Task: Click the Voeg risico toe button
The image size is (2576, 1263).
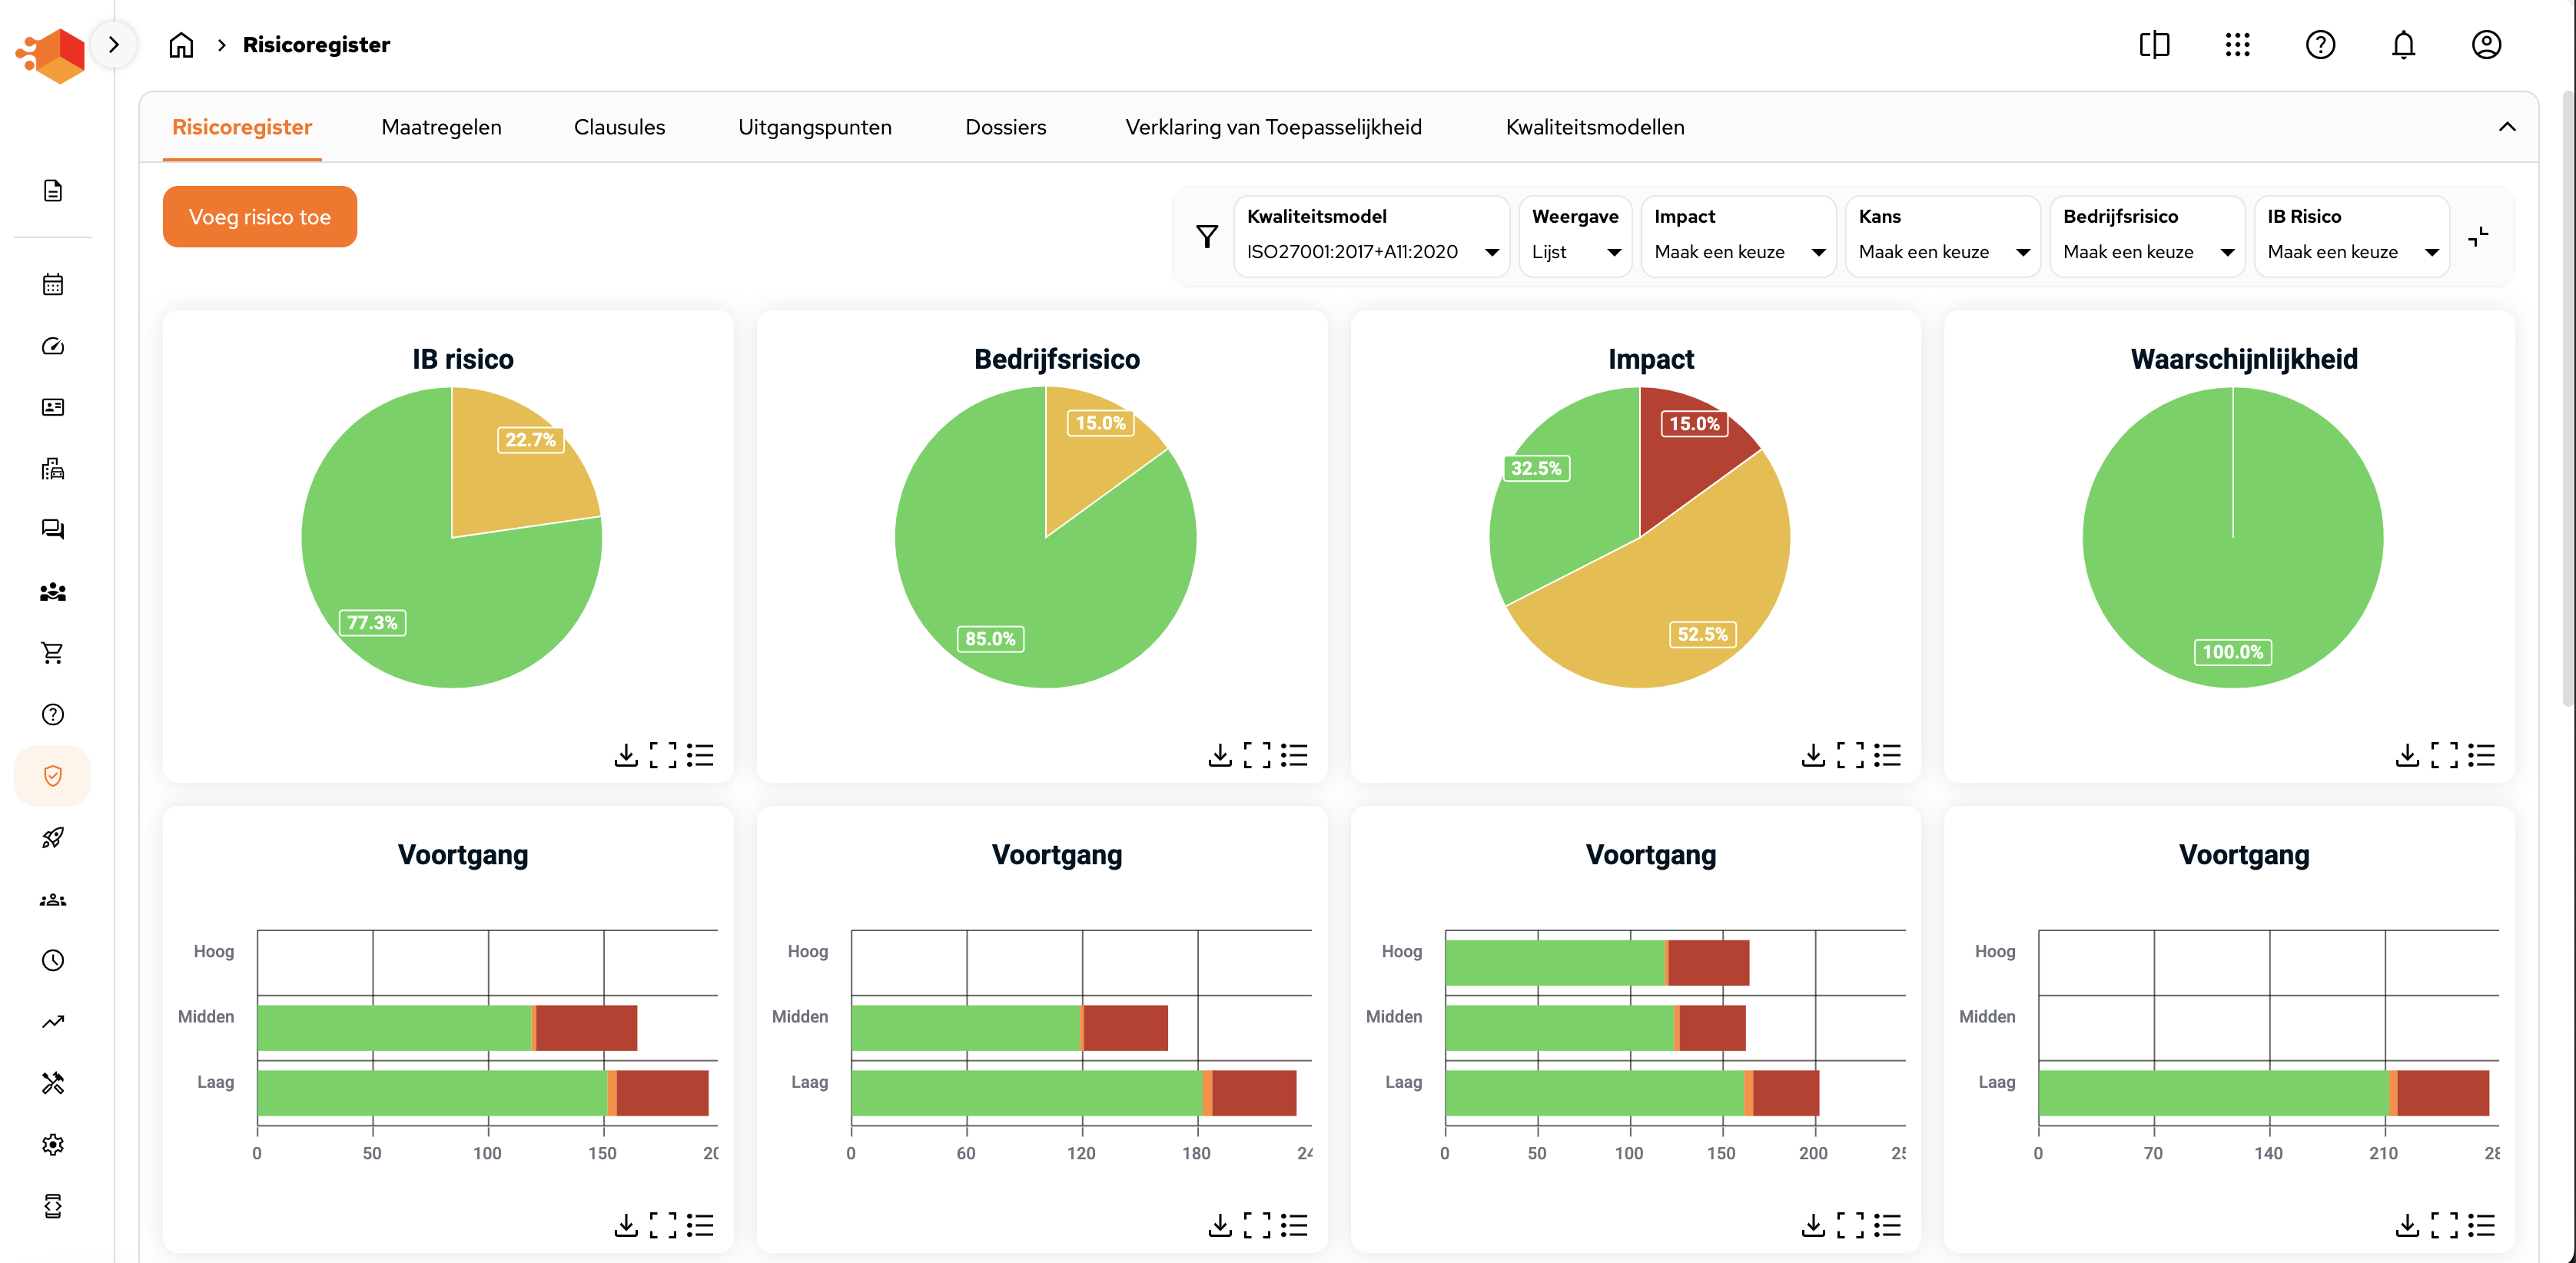Action: pos(259,217)
